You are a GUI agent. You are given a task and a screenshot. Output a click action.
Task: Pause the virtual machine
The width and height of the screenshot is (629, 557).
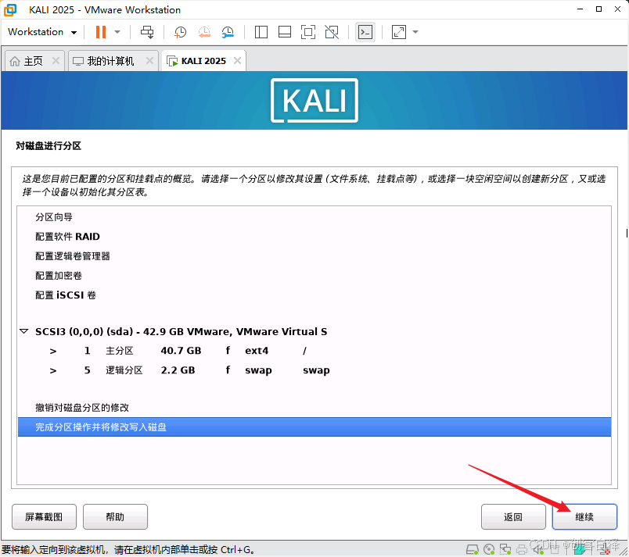click(x=101, y=32)
